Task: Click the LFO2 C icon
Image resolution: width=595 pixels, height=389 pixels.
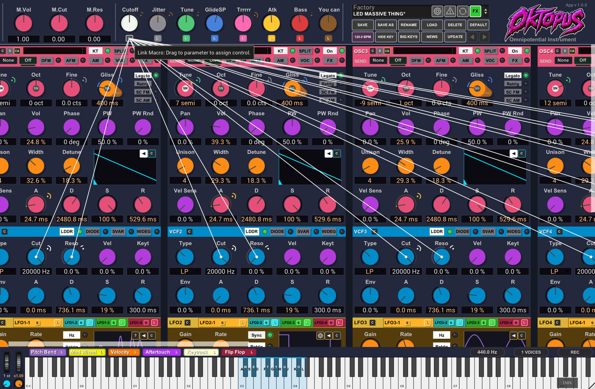Action: [x=187, y=322]
